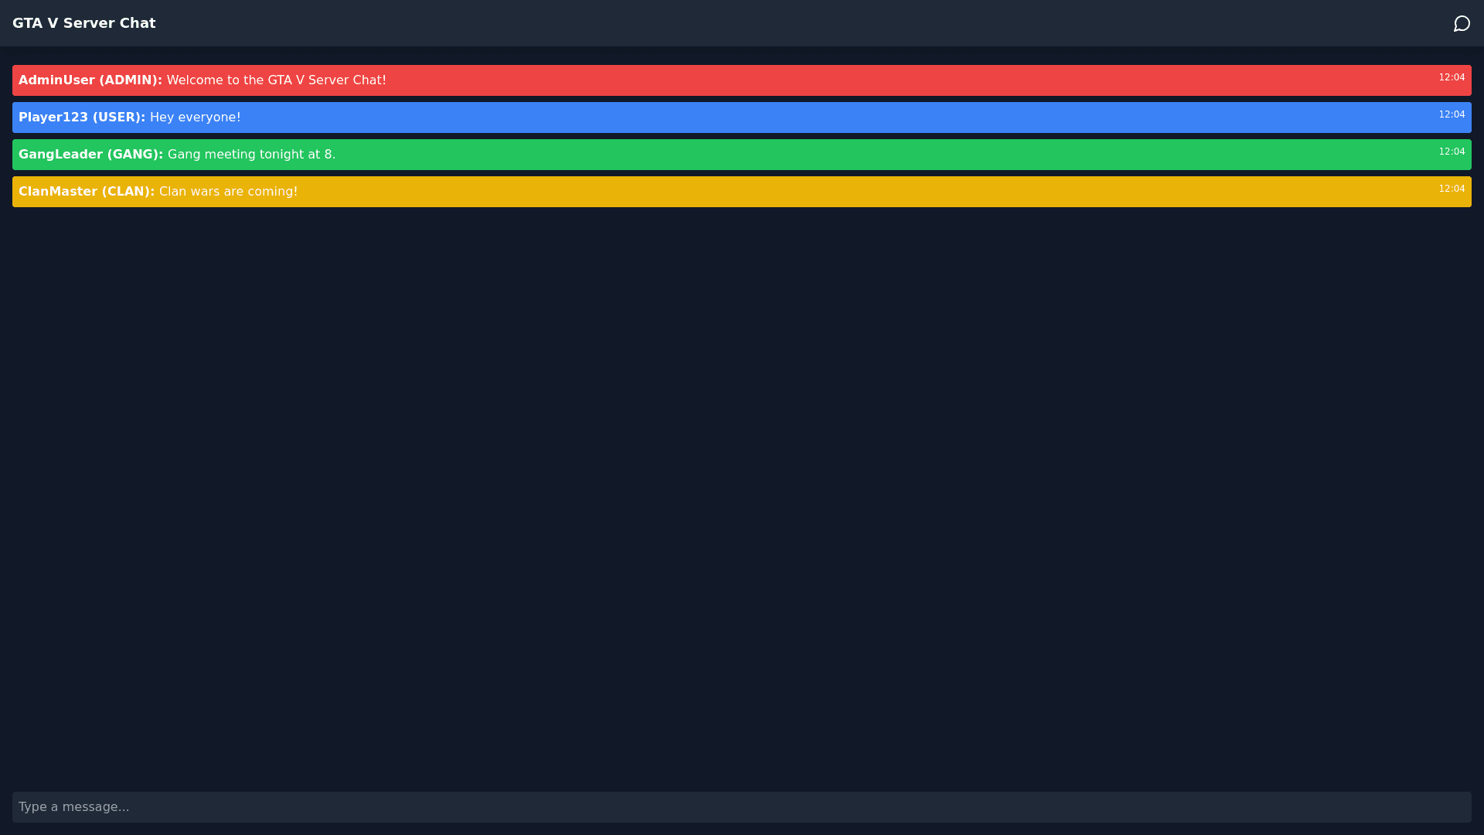This screenshot has width=1484, height=835.
Task: Click the GTA V Server Chat title
Action: click(83, 23)
